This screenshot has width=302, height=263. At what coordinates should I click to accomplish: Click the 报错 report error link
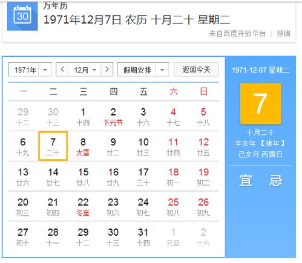[283, 33]
